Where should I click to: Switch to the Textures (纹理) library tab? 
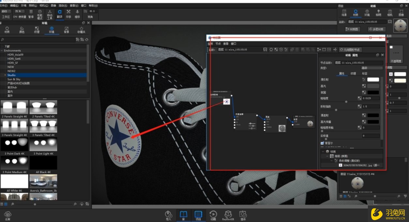37,30
